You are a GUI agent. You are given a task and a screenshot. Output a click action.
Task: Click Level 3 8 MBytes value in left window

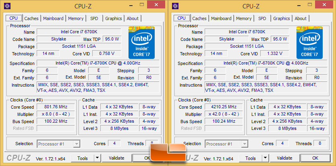tap(119, 128)
